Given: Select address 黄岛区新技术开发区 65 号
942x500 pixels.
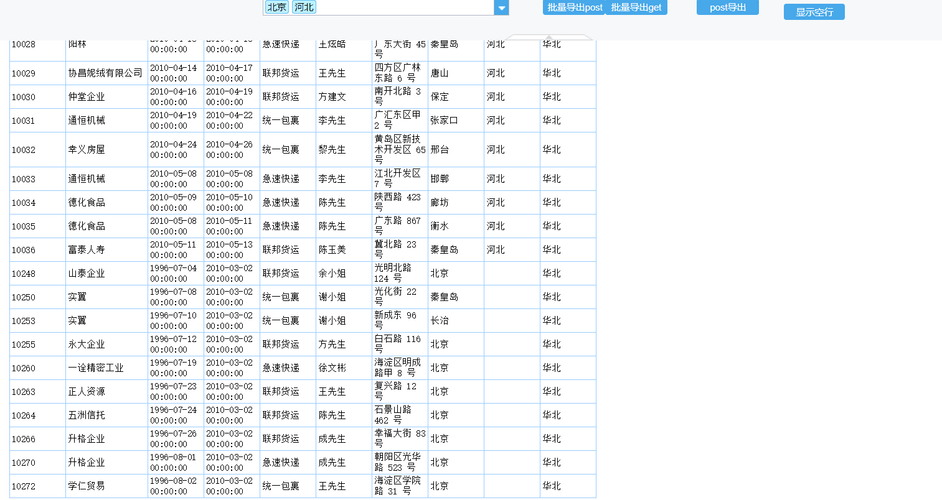Looking at the screenshot, I should 400,150.
